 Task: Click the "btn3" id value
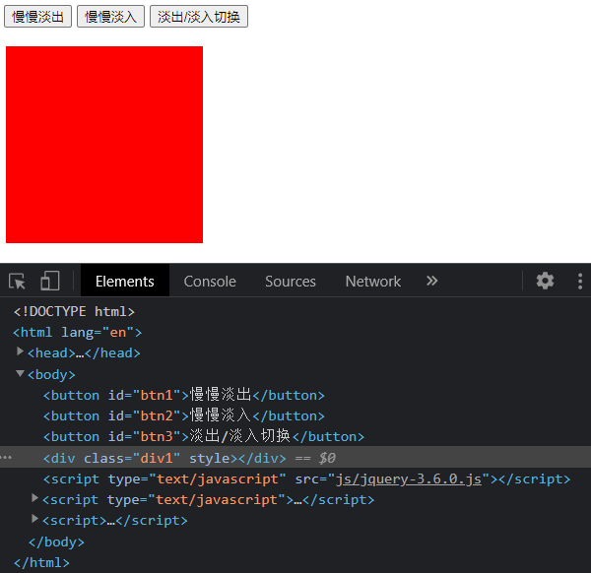(157, 436)
